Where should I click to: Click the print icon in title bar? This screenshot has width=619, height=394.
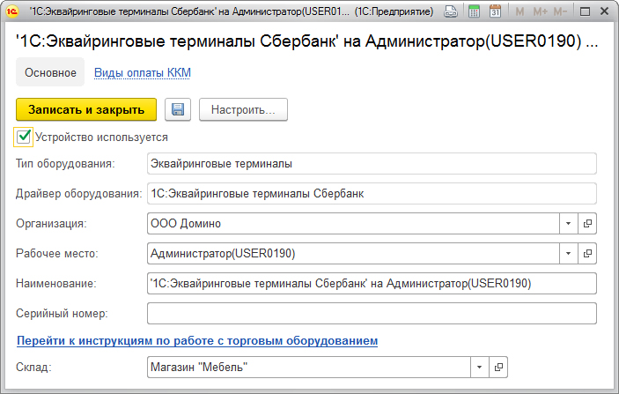click(451, 11)
